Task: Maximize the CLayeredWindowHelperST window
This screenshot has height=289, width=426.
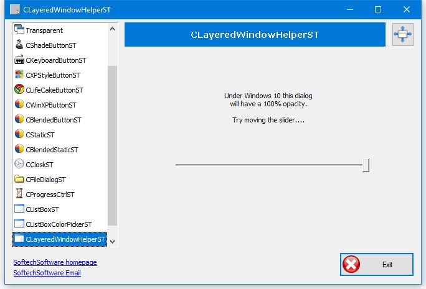Action: coord(378,9)
